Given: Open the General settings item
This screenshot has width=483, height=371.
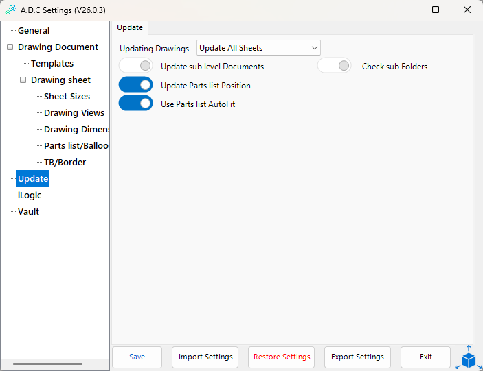Looking at the screenshot, I should pyautogui.click(x=34, y=31).
